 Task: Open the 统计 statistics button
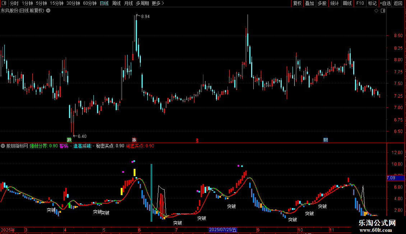[x=335, y=3]
